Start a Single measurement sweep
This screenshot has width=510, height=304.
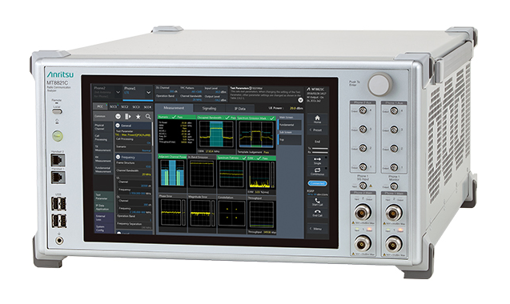[x=317, y=160]
